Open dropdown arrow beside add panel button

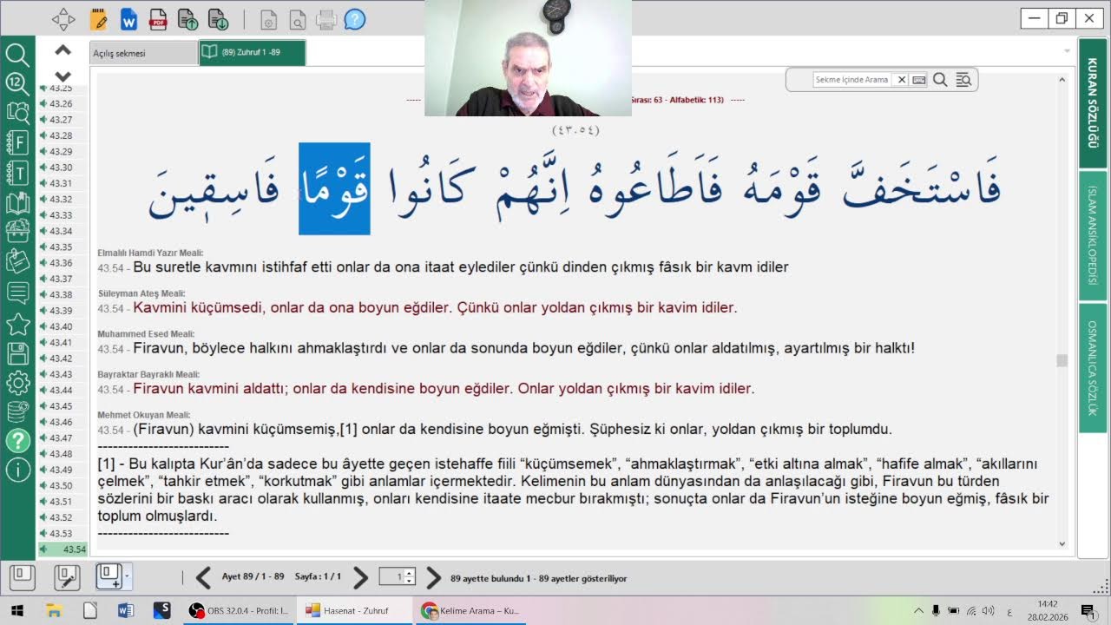128,577
